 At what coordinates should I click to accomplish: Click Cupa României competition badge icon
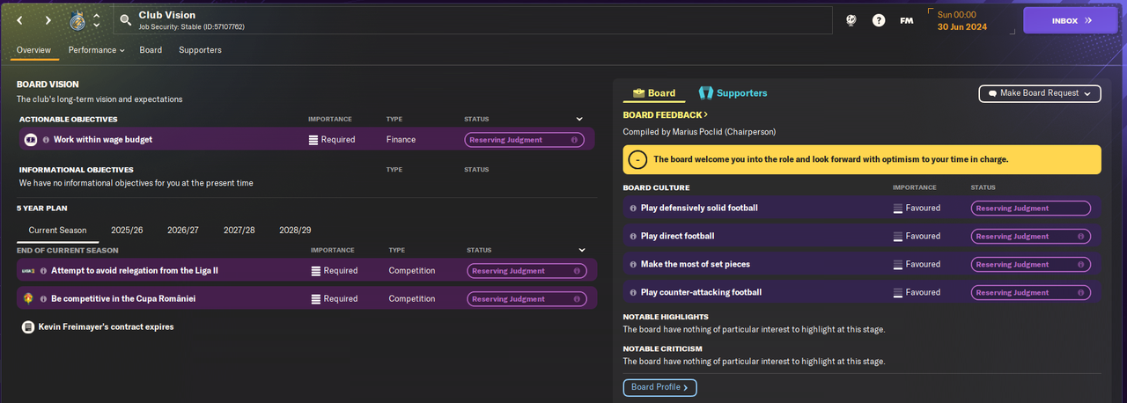point(28,299)
